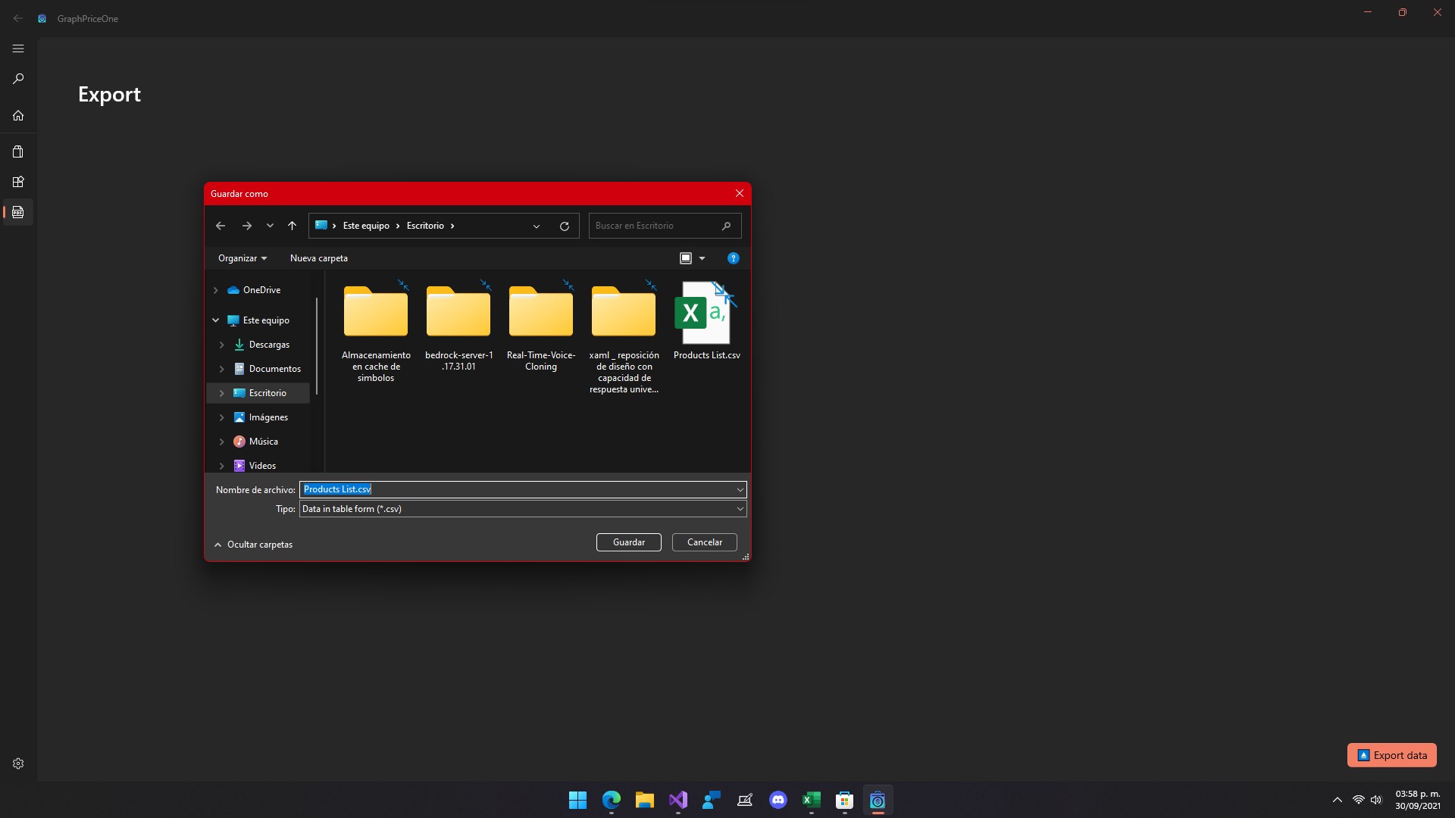Click the search icon in sidebar
1455x818 pixels.
coord(18,79)
